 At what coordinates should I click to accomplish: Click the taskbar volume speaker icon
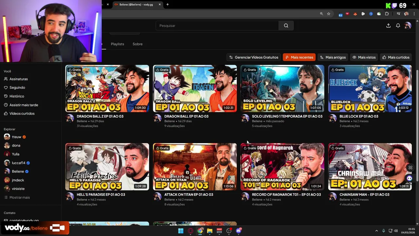click(x=396, y=231)
